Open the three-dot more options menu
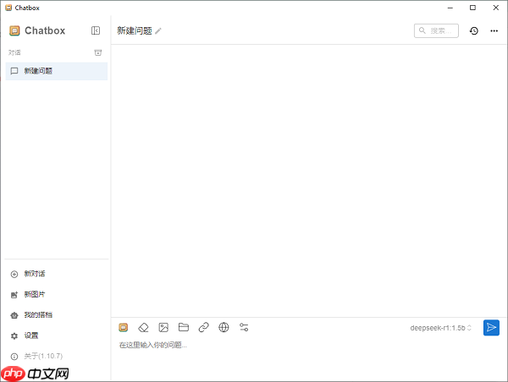The width and height of the screenshot is (508, 382). pos(494,30)
